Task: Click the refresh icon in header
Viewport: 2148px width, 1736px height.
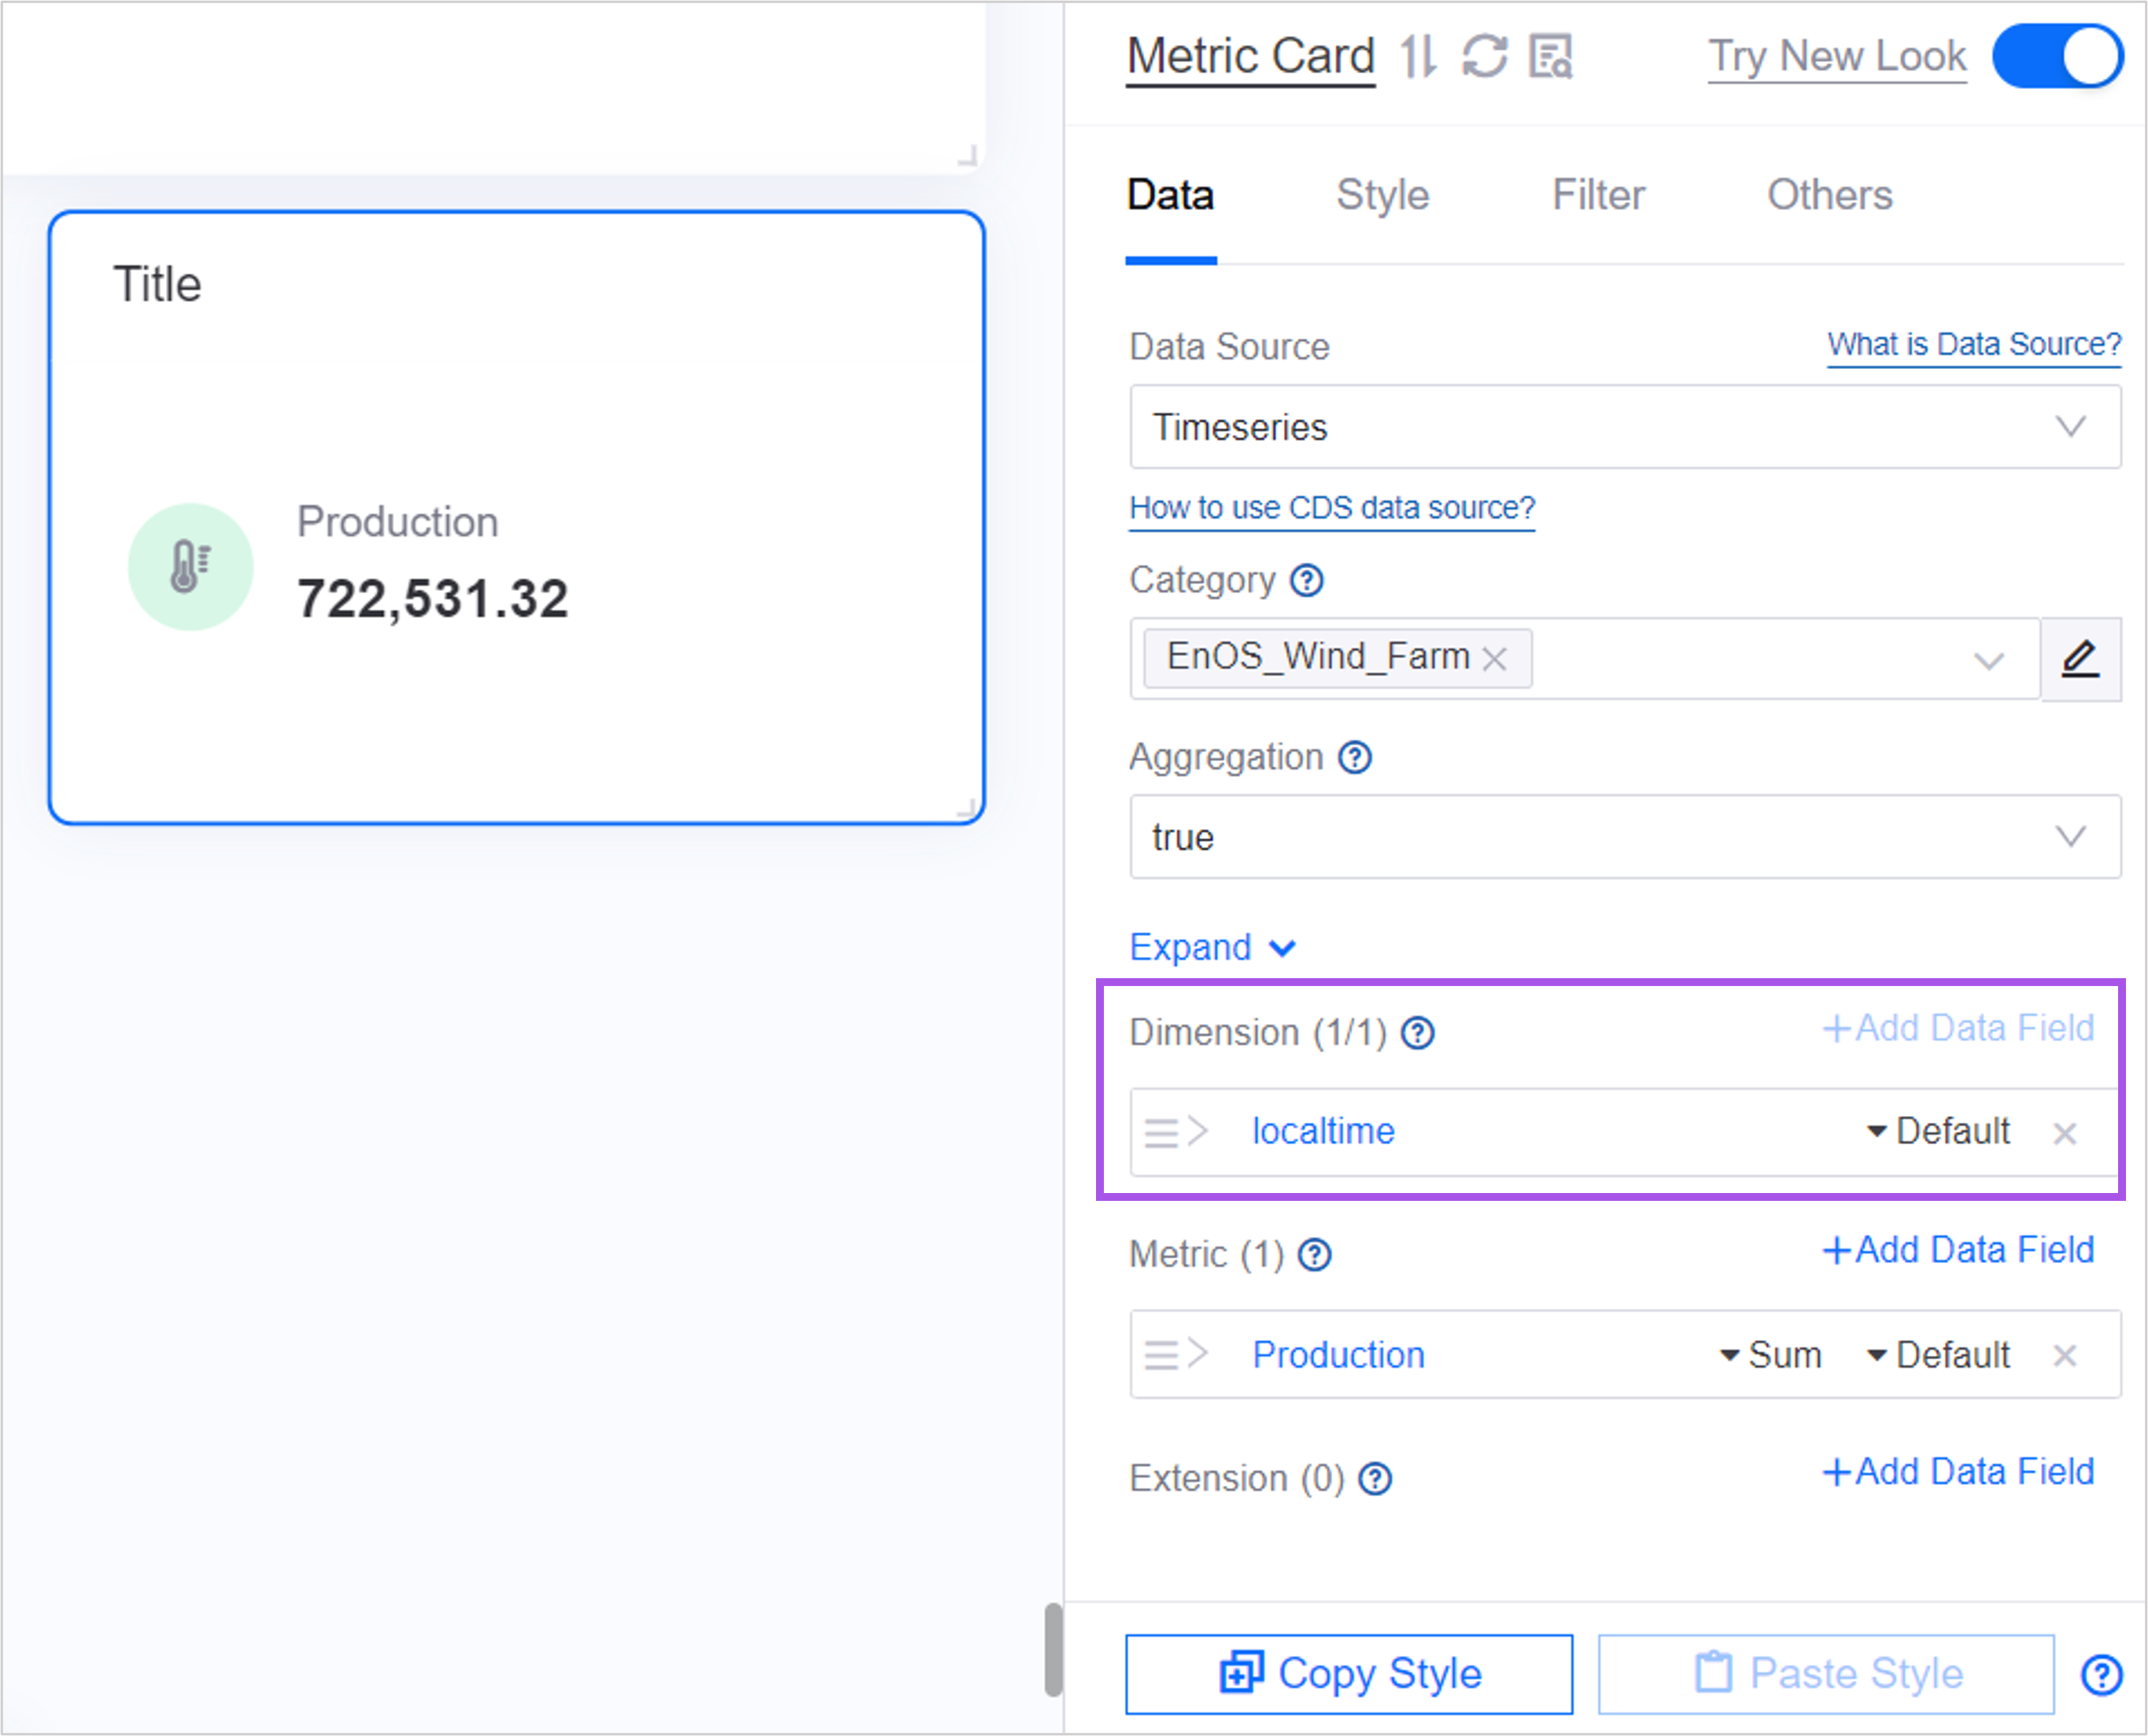Action: [1484, 56]
